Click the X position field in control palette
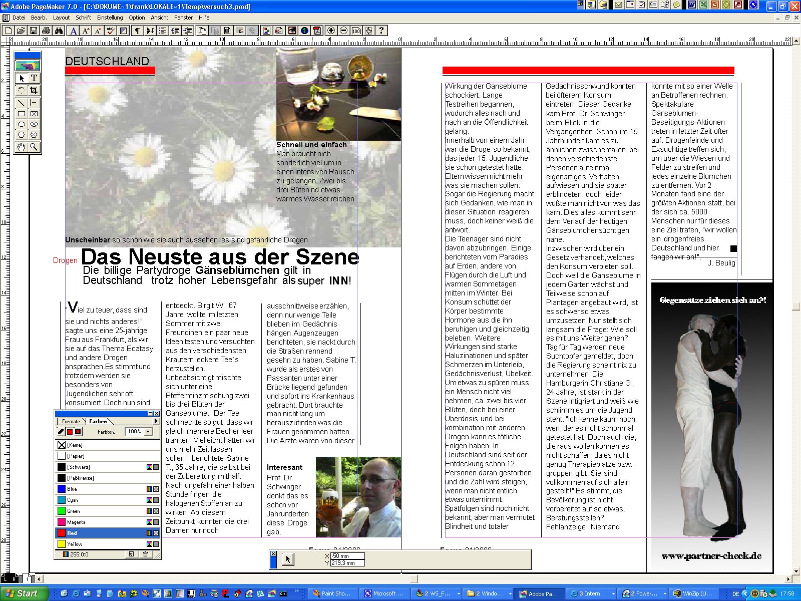The image size is (801, 601). (347, 556)
